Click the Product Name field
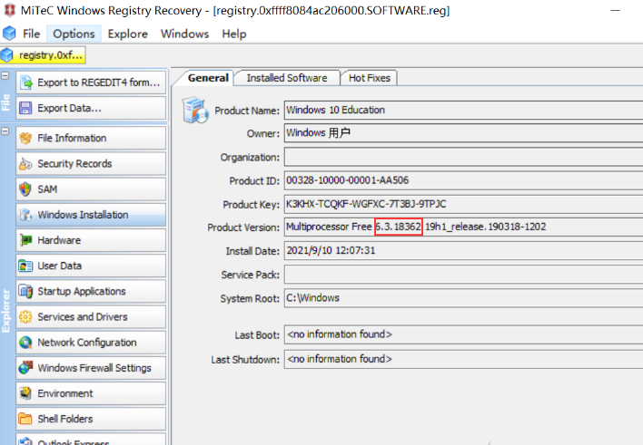Image resolution: width=643 pixels, height=445 pixels. pyautogui.click(x=463, y=111)
